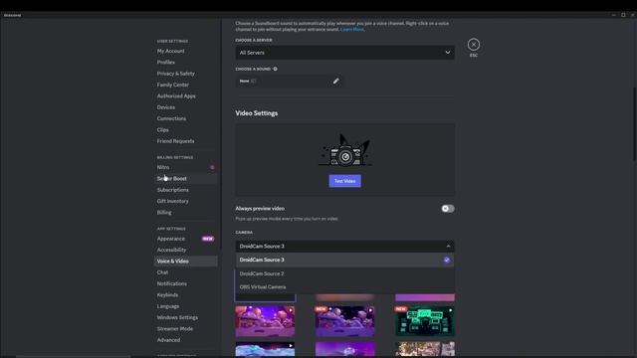
Task: Open Advanced settings
Action: (x=168, y=340)
